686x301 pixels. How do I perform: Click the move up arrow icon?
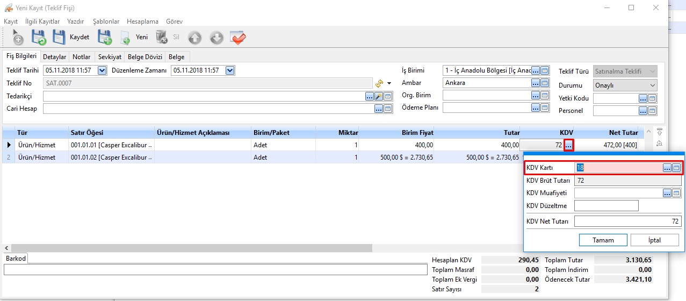click(x=194, y=38)
